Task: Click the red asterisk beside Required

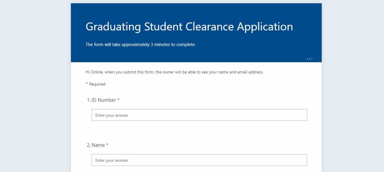Action: tap(87, 84)
